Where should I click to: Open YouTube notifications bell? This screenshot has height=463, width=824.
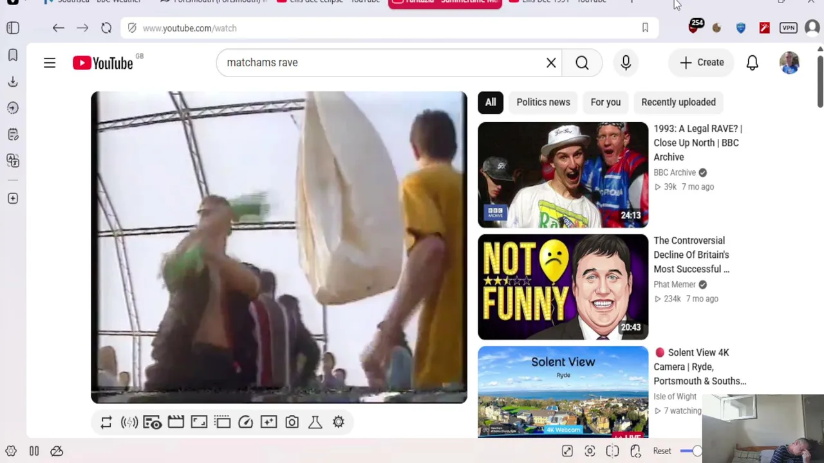(x=752, y=63)
